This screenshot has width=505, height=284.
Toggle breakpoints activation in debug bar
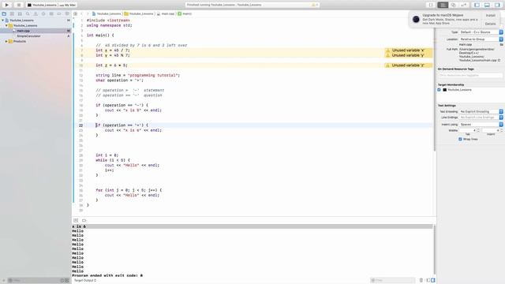84,221
